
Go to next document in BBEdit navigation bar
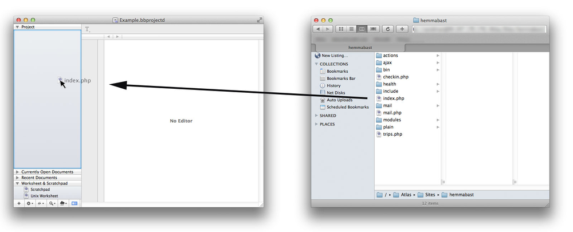(117, 37)
